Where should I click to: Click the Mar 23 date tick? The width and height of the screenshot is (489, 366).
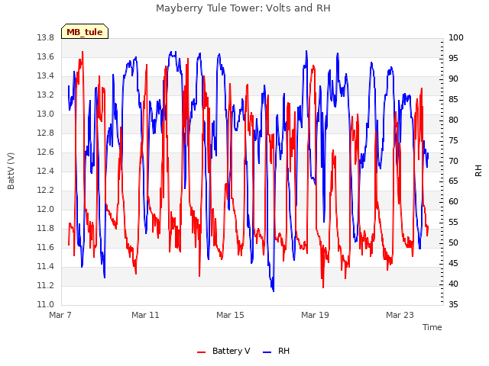coord(400,315)
